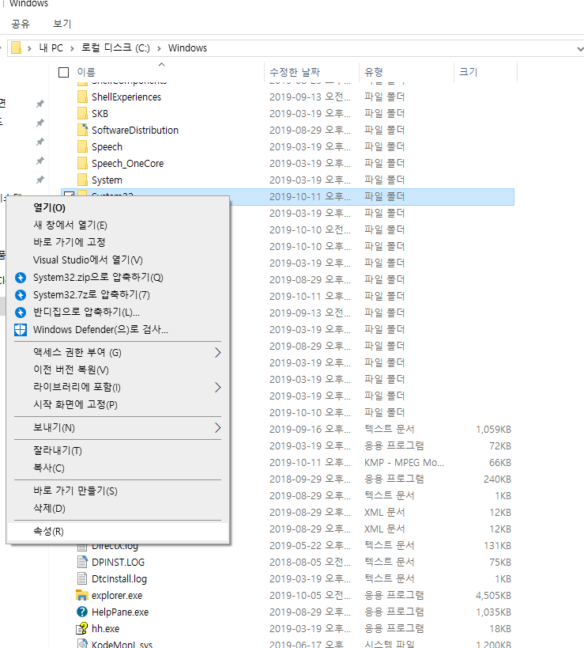584x648 pixels.
Task: Click the DPINST.LOG file icon
Action: coord(82,562)
